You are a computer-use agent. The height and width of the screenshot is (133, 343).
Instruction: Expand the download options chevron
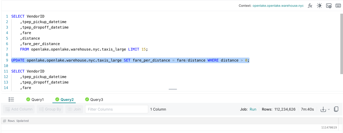pyautogui.click(x=329, y=109)
